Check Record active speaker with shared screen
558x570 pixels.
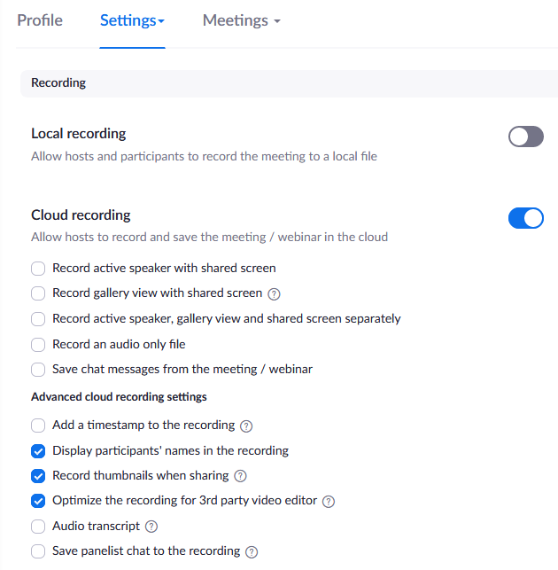[38, 268]
